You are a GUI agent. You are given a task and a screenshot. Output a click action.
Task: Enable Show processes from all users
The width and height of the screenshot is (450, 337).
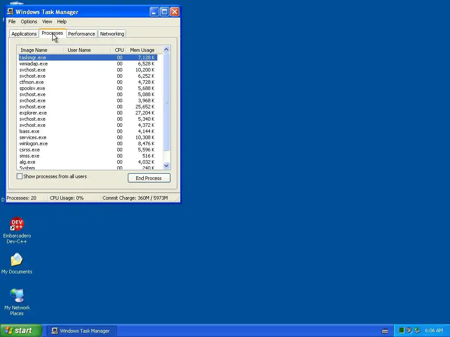coord(19,176)
